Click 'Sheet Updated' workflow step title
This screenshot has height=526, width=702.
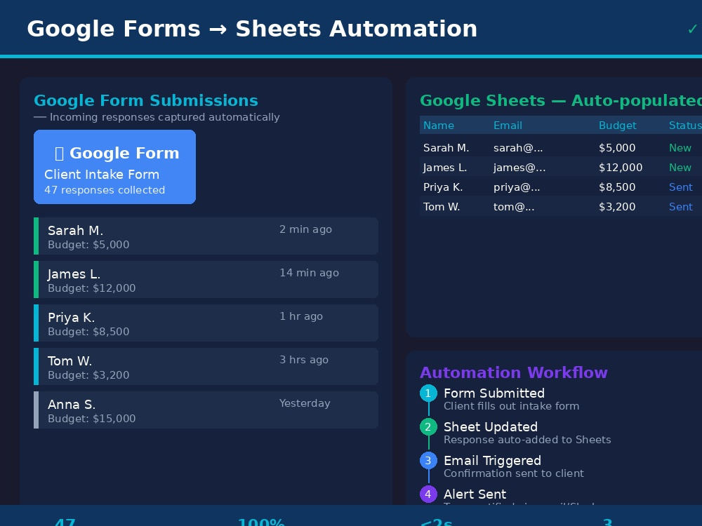tap(490, 426)
